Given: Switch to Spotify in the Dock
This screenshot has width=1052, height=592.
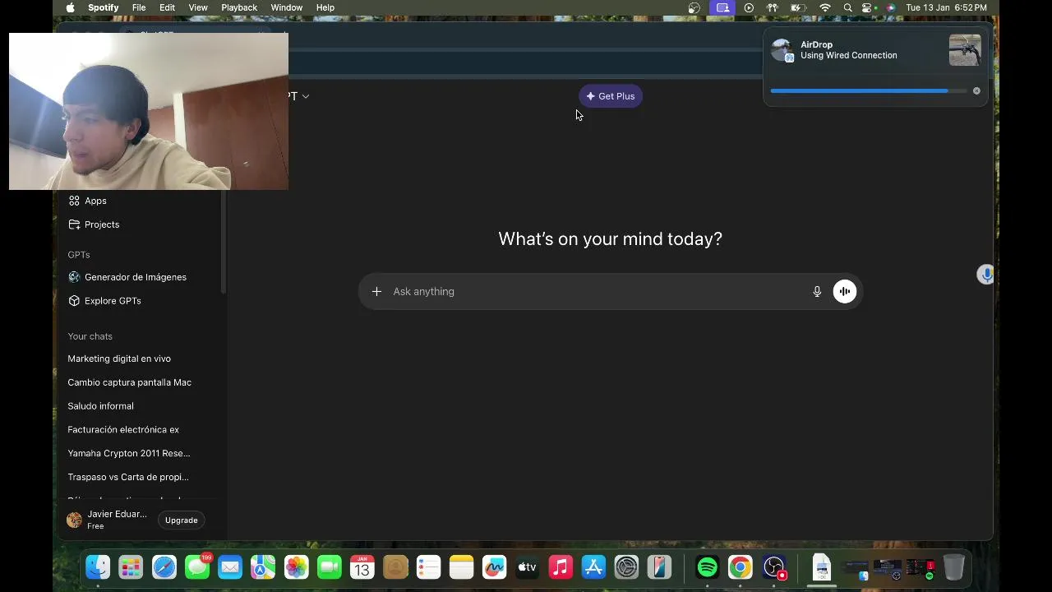Looking at the screenshot, I should 707,567.
